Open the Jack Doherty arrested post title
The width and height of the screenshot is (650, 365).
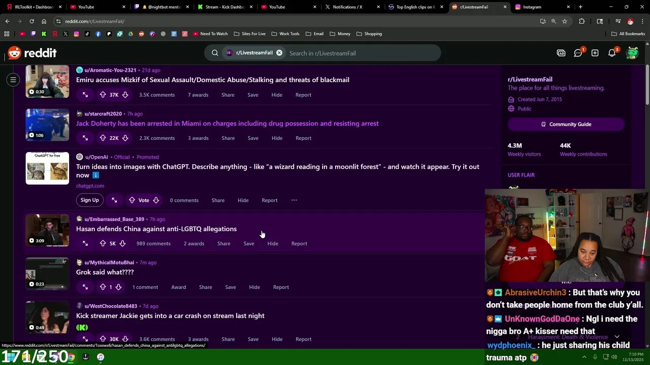tap(227, 123)
